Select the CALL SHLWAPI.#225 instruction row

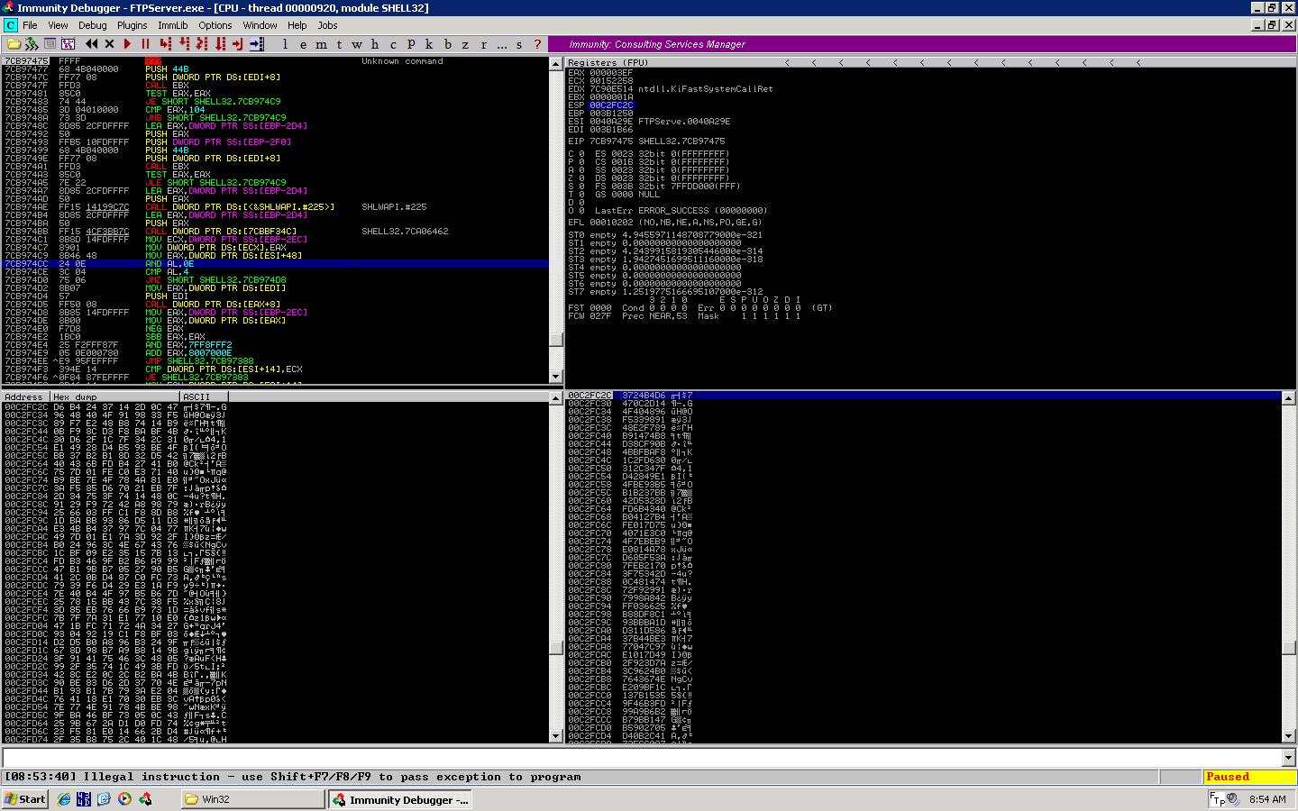click(276, 207)
